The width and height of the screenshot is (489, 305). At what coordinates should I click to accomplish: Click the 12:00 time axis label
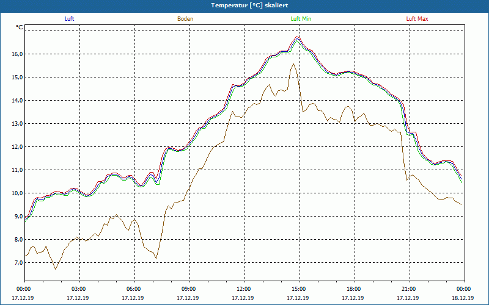(x=243, y=289)
